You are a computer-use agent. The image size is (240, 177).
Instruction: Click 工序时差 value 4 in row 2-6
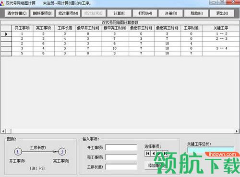click(x=191, y=44)
